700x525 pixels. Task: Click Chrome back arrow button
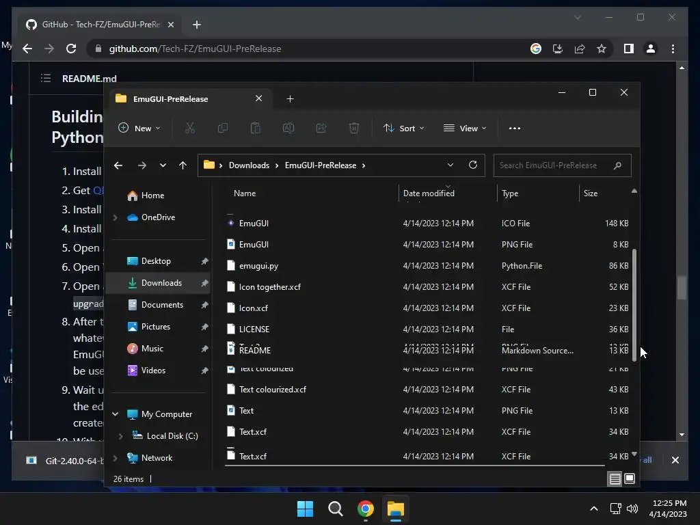point(27,49)
